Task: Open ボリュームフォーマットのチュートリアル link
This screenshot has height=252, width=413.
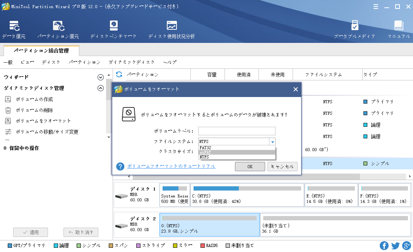Action: (171, 166)
